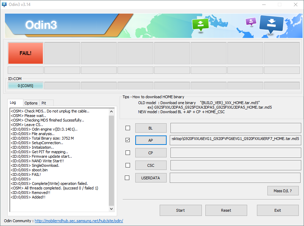Click the 'ID:COM' label
Screen dimensions: 304x226
click(15, 79)
